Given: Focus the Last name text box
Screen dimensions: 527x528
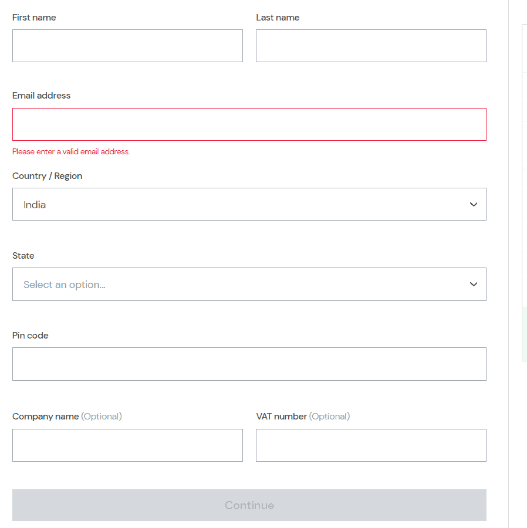Looking at the screenshot, I should click(371, 46).
